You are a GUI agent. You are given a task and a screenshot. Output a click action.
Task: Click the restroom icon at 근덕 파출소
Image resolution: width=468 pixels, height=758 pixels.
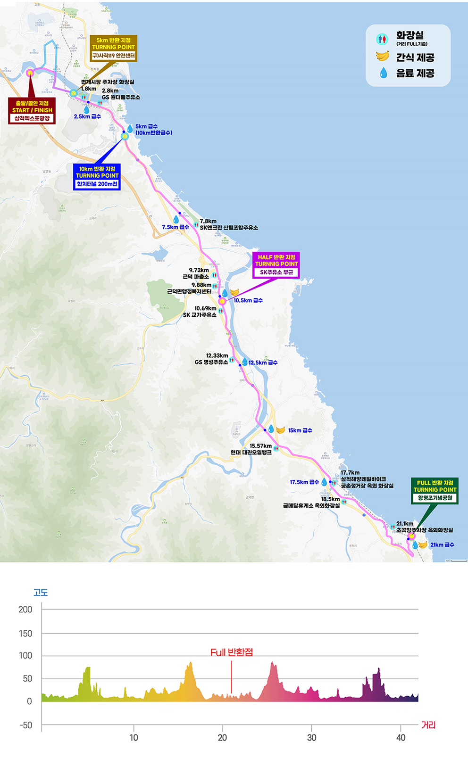(x=214, y=275)
